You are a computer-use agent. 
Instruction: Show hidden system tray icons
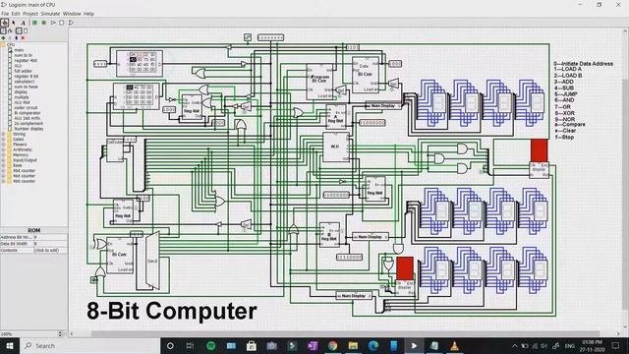(x=515, y=345)
